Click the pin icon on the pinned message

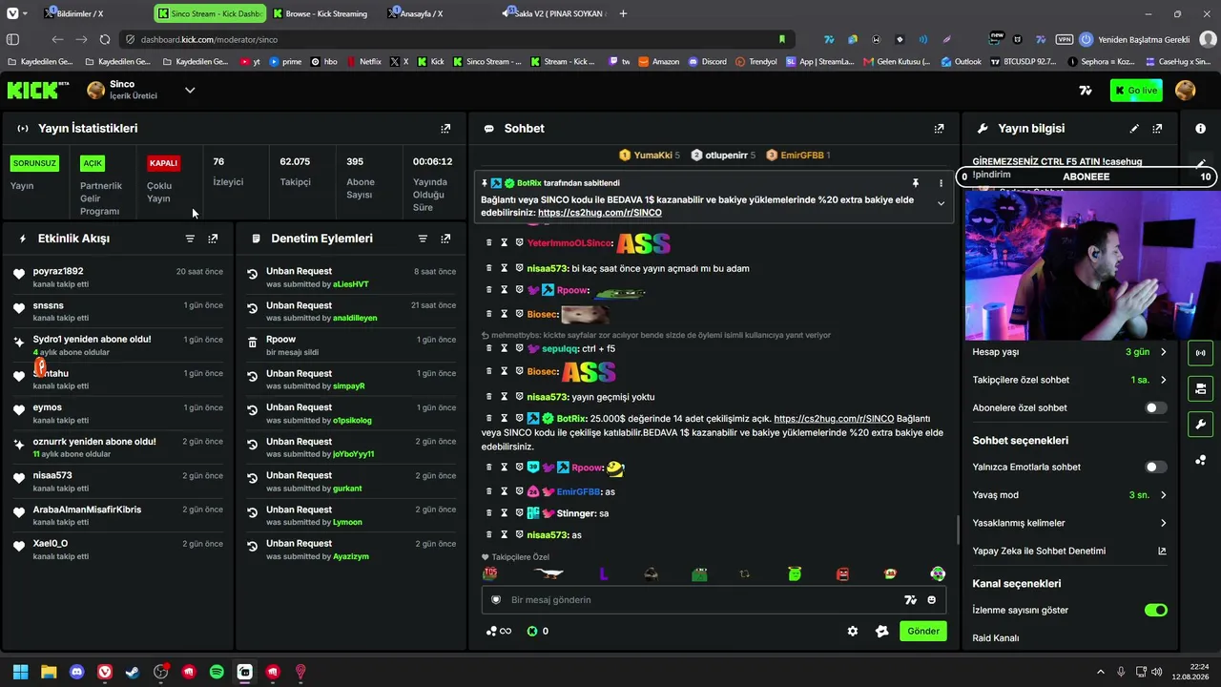(916, 182)
